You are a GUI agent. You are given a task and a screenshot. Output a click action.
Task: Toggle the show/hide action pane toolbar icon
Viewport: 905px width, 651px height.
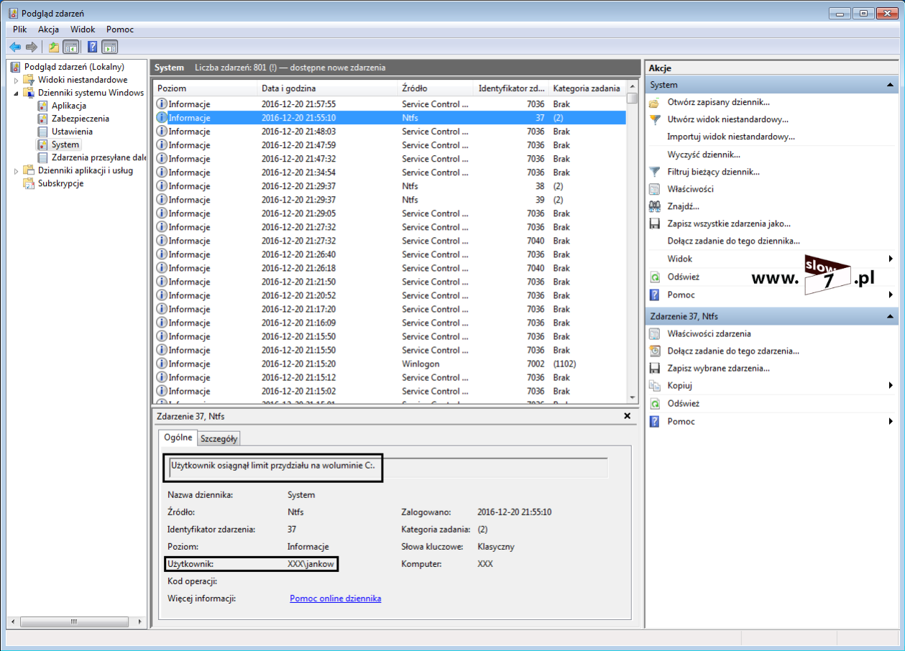pyautogui.click(x=109, y=47)
